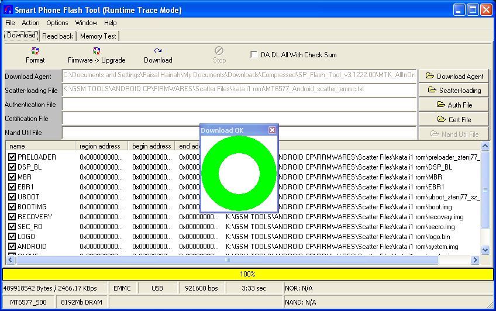Viewport: 496px width, 311px height.
Task: Uncheck the BOOTIMG partition checkbox
Action: pos(12,207)
